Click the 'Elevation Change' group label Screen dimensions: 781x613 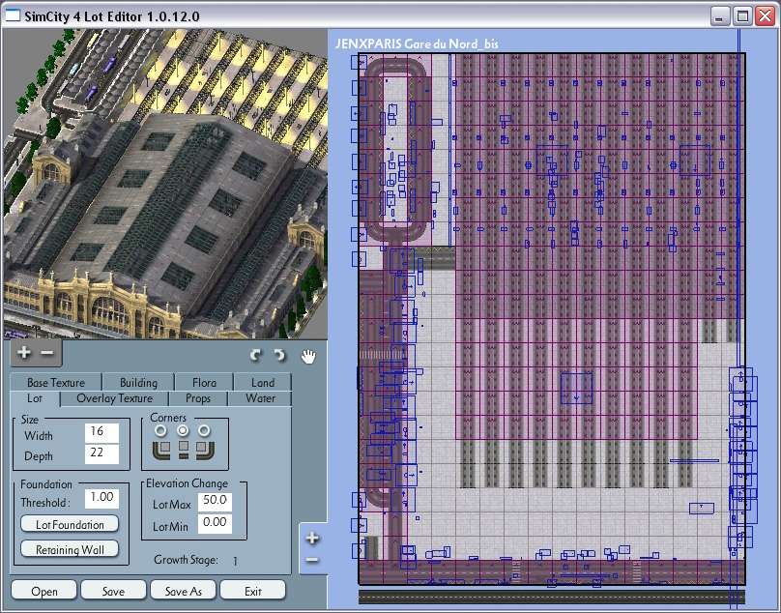tap(187, 483)
